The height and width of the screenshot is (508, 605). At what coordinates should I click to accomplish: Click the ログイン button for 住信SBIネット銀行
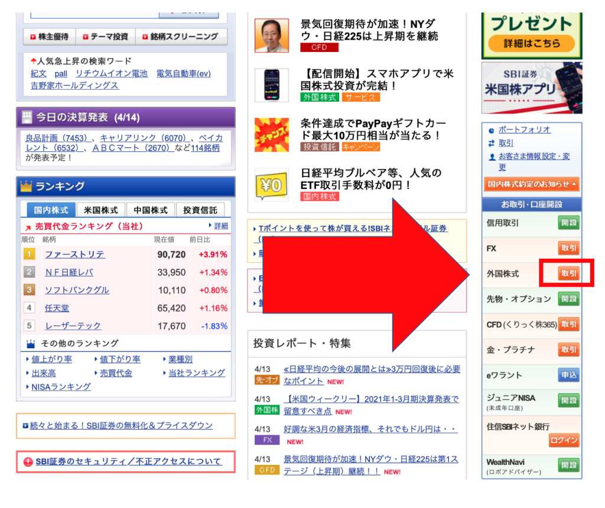click(x=564, y=440)
